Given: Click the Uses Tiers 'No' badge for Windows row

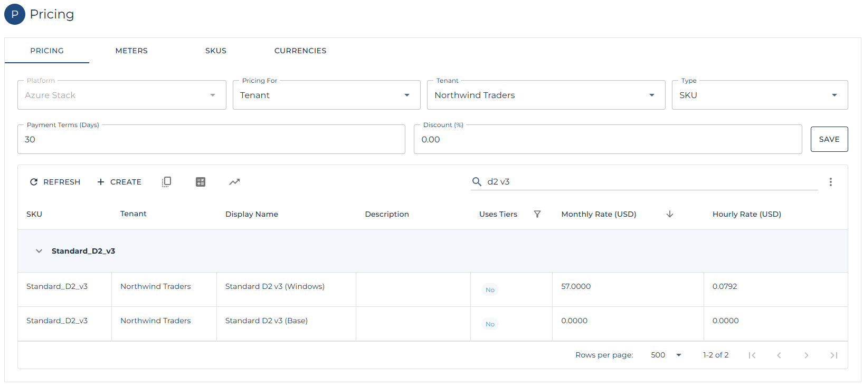Looking at the screenshot, I should [490, 290].
